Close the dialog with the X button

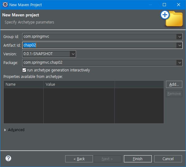(179, 5)
